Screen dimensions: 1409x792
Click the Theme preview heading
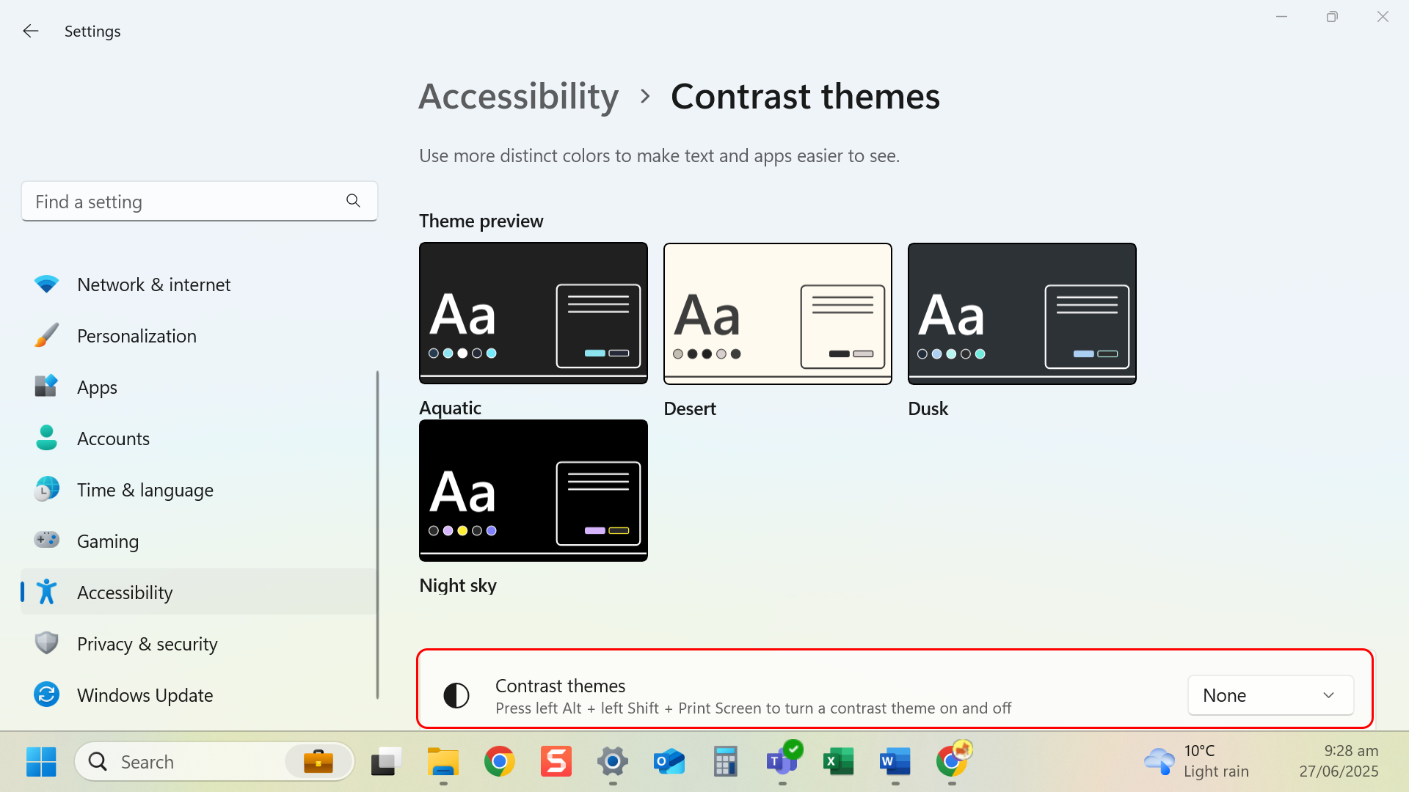pyautogui.click(x=481, y=221)
